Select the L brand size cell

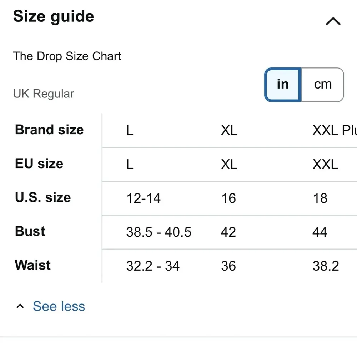click(130, 130)
